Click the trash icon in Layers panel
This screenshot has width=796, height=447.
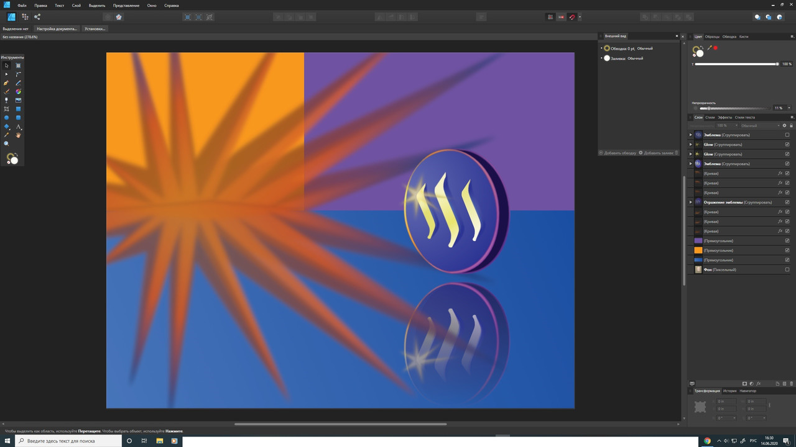(x=791, y=384)
